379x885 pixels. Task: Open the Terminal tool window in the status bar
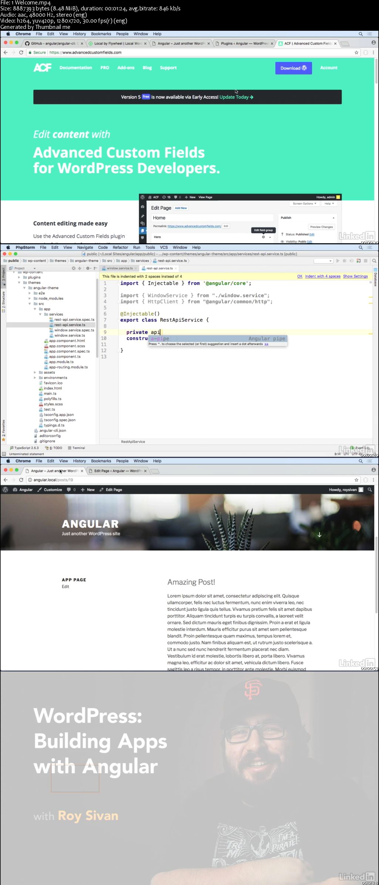coord(77,448)
